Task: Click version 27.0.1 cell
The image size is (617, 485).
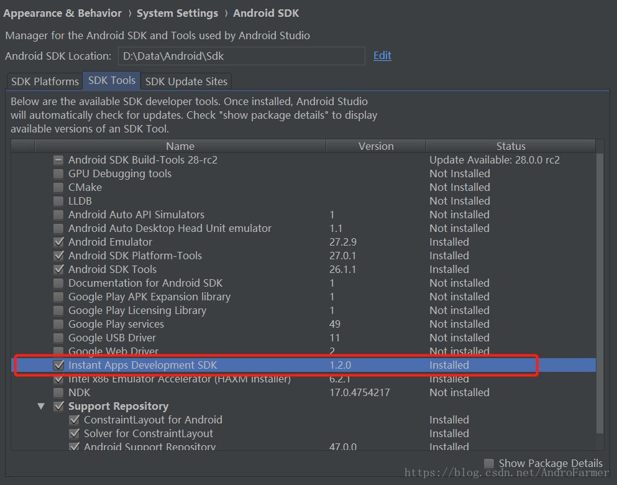Action: (x=342, y=256)
